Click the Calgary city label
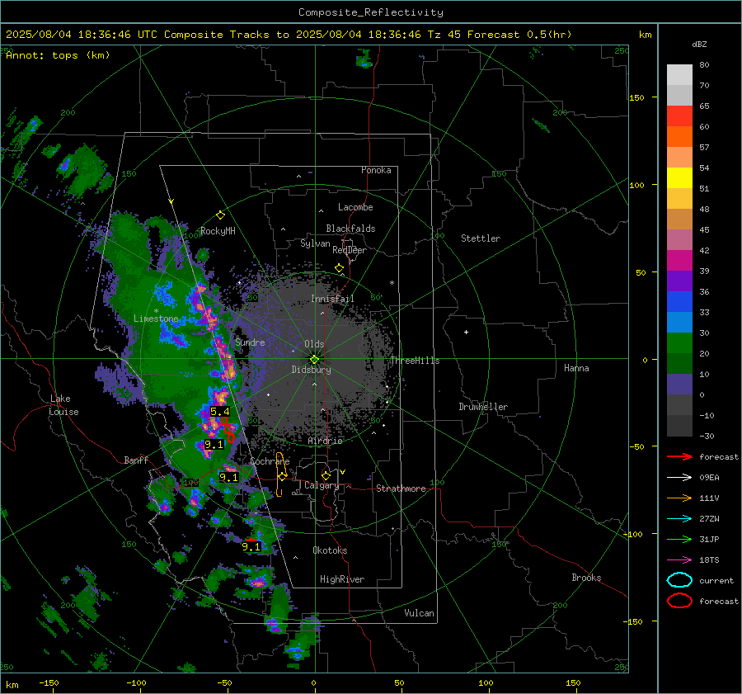Viewport: 742px width, 694px height. [x=322, y=485]
